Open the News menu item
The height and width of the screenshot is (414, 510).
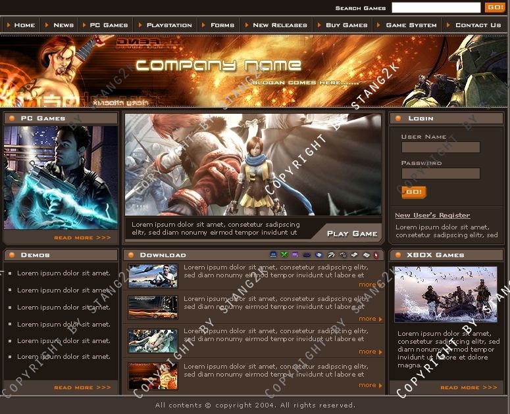63,25
